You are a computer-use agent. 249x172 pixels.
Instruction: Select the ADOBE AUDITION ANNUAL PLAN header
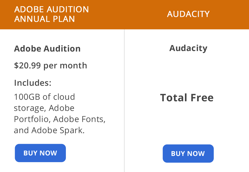tap(51, 14)
